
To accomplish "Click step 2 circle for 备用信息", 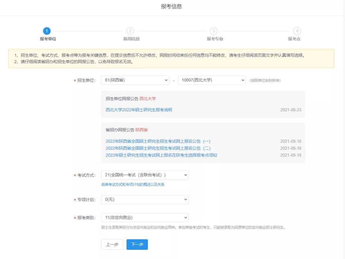I will coord(130,31).
